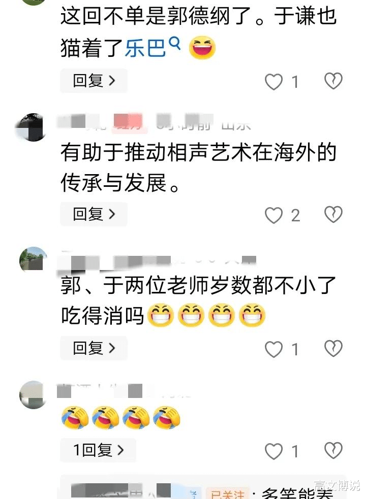
Task: Expand the 1回复 thread
Action: tap(98, 450)
